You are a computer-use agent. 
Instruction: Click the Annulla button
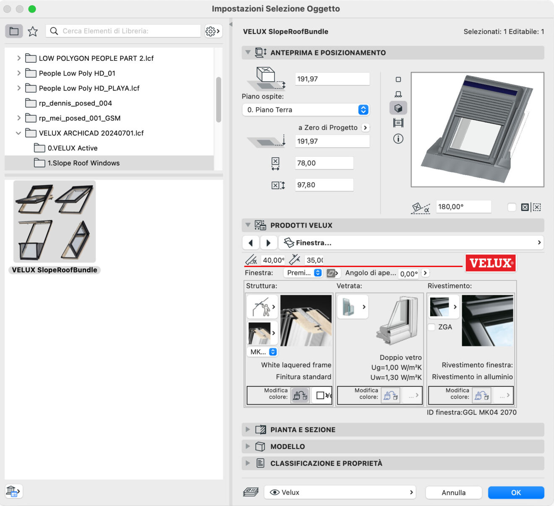[453, 493]
